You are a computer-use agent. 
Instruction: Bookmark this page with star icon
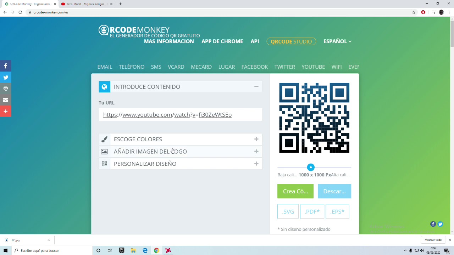point(414,12)
